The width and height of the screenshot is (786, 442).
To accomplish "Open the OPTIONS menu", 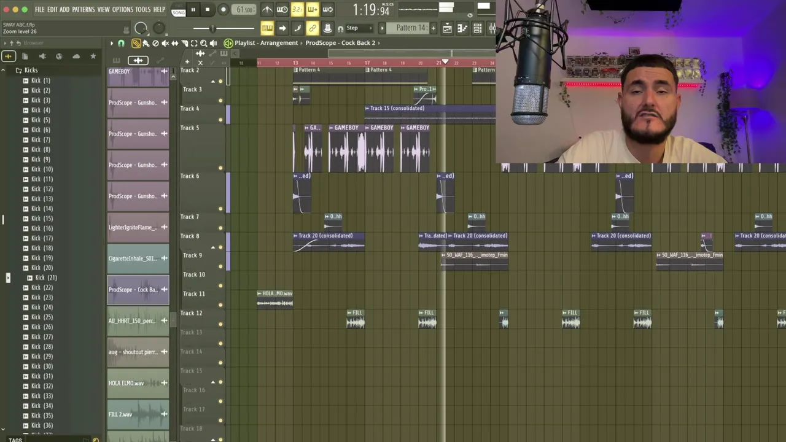I will click(122, 9).
